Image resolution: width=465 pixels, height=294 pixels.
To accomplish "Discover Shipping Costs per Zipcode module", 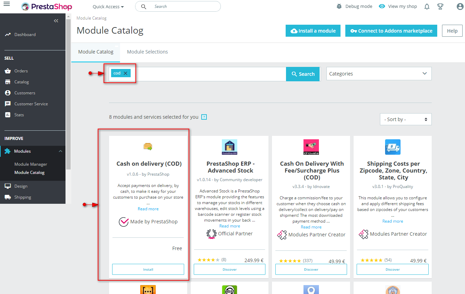I will click(393, 269).
